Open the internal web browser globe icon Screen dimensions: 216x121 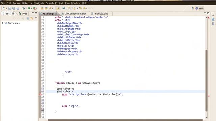[x=63, y=8]
